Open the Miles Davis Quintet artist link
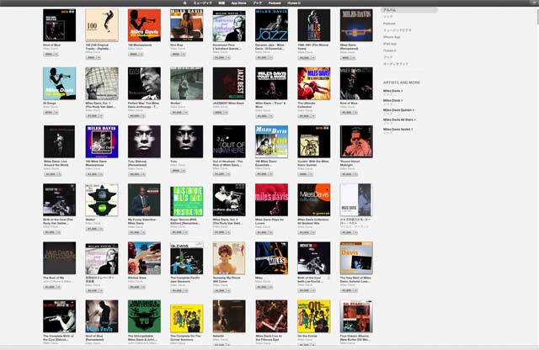Image resolution: width=539 pixels, height=350 pixels. click(398, 110)
